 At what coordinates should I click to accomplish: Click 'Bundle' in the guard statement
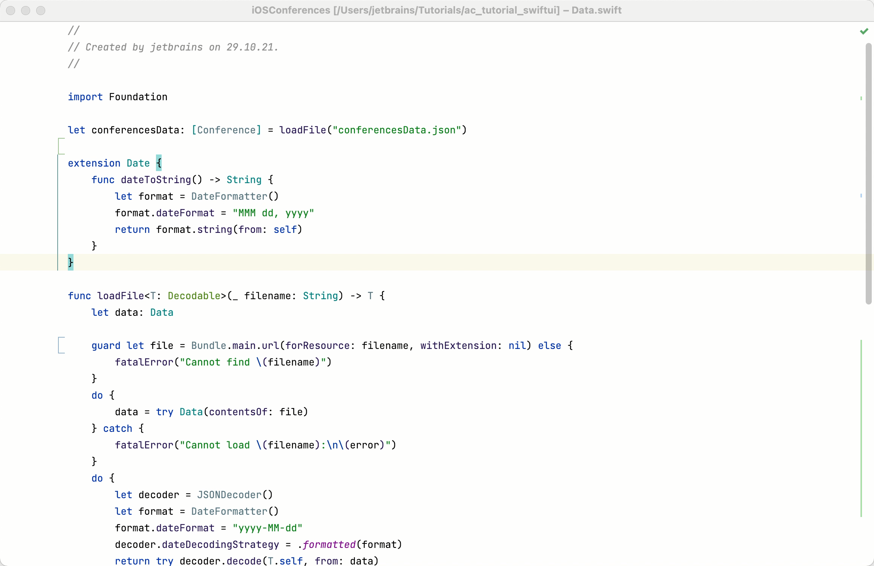pyautogui.click(x=209, y=346)
